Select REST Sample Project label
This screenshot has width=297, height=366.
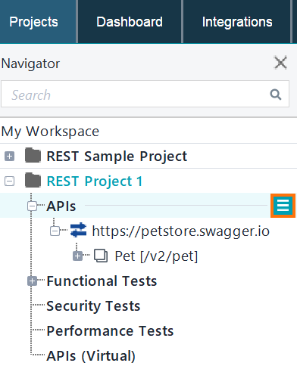[117, 156]
